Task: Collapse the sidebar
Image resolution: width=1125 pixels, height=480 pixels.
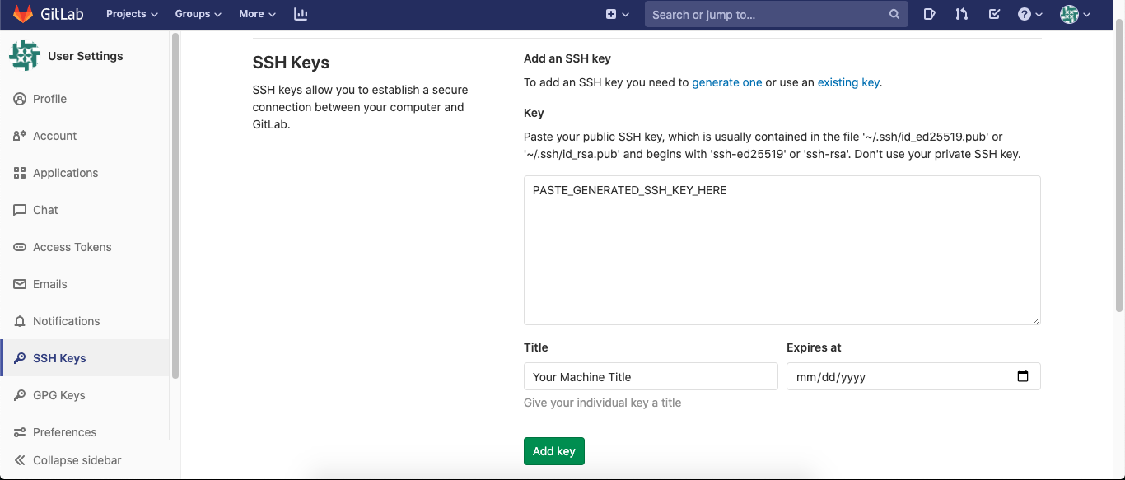Action: pos(77,460)
